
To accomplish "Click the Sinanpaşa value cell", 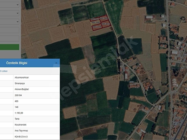I will pyautogui.click(x=37, y=83).
